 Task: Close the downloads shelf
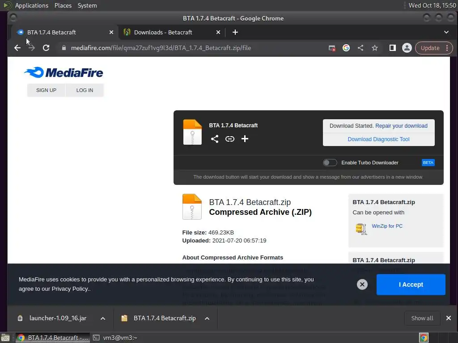pyautogui.click(x=449, y=318)
